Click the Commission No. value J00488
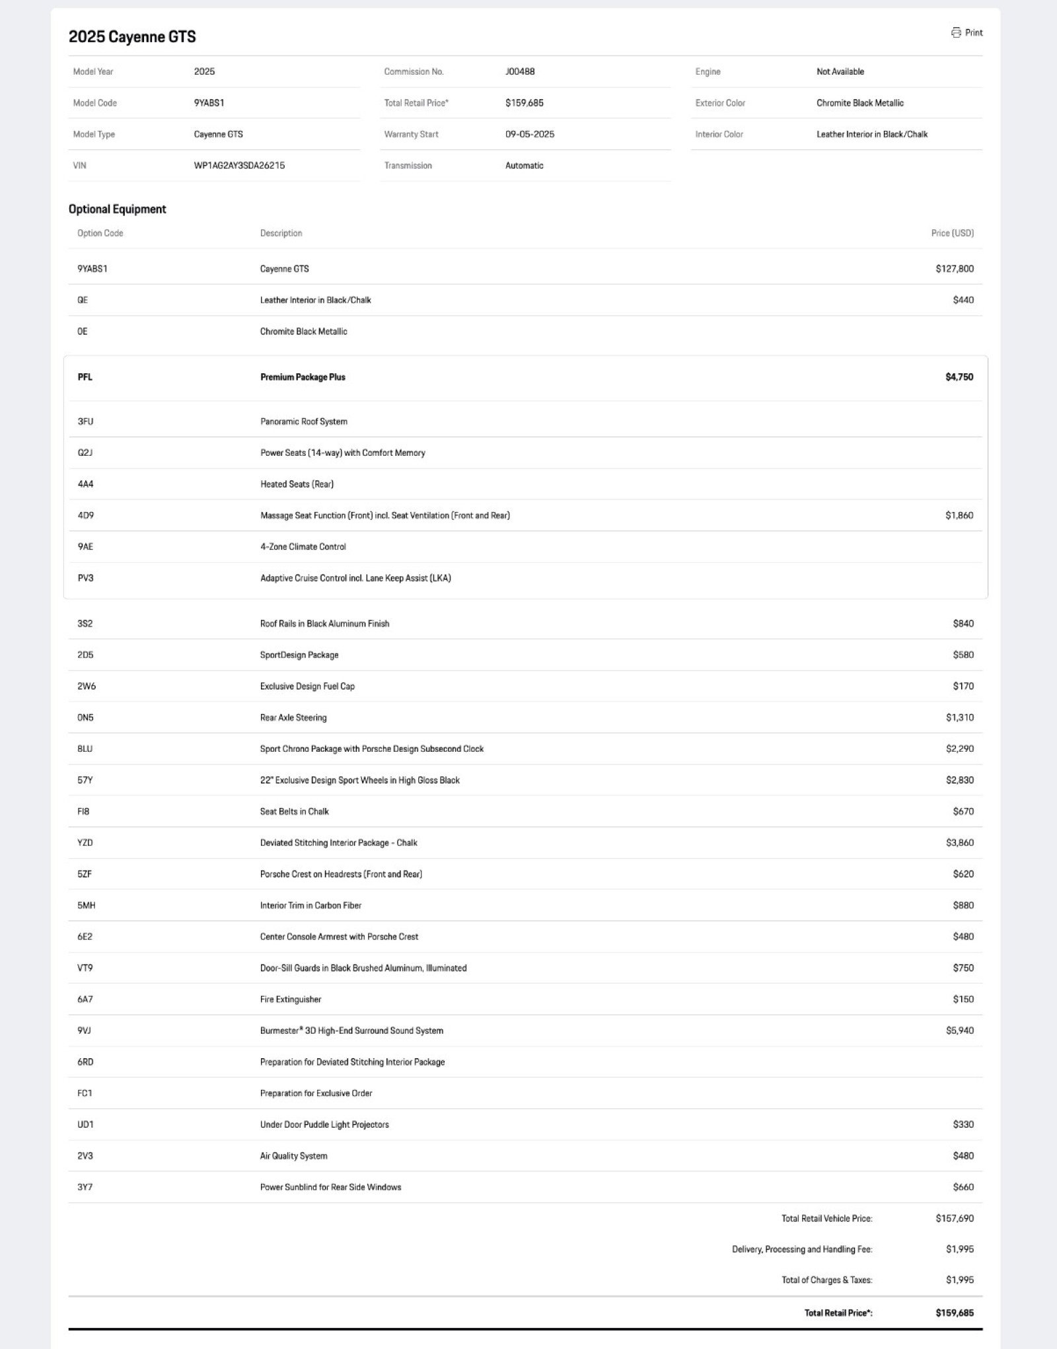1057x1349 pixels. tap(520, 71)
